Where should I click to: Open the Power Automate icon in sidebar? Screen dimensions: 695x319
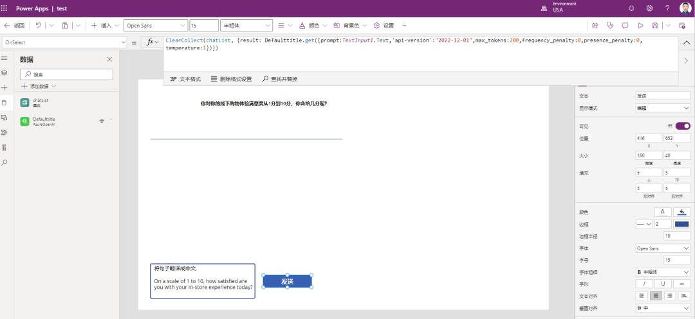[x=5, y=132]
